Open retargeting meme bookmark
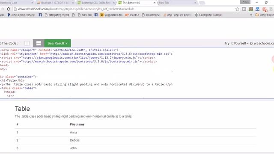 pos(57,15)
